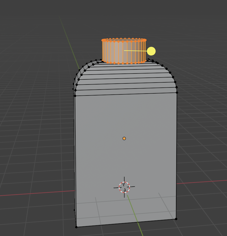This screenshot has width=227, height=236.
Task: Click the yellow gizmo line on the neck
Action: [x=136, y=50]
